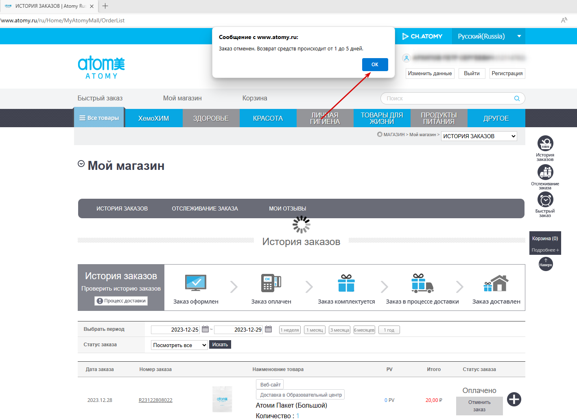Go to Регистрация page

pyautogui.click(x=507, y=74)
